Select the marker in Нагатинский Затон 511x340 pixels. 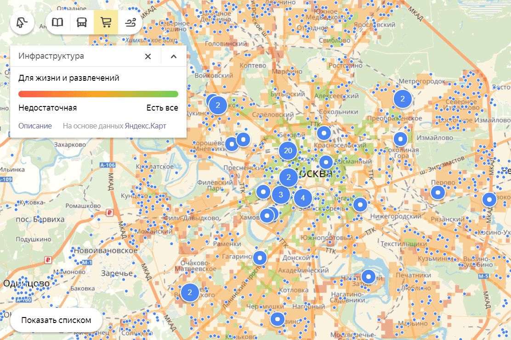(x=369, y=277)
